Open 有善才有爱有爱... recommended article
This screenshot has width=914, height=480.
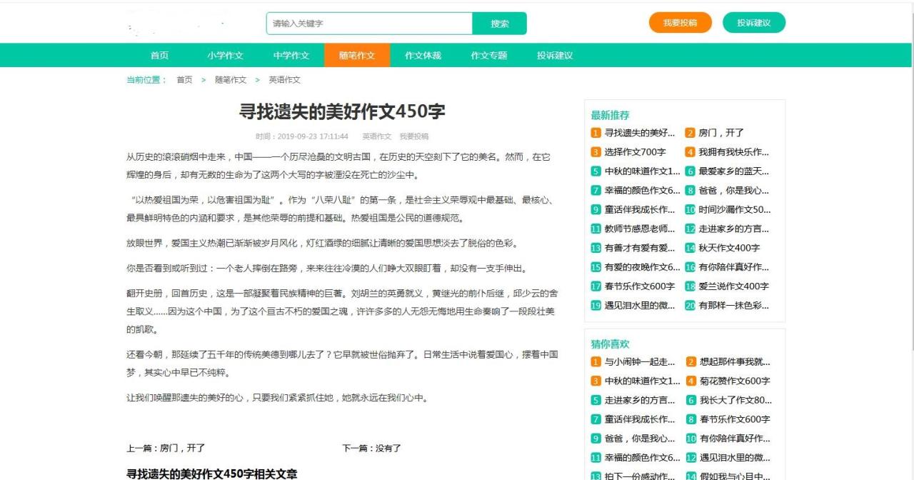639,249
